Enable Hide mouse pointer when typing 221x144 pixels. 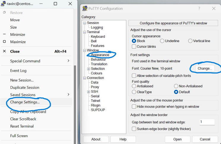(134, 107)
